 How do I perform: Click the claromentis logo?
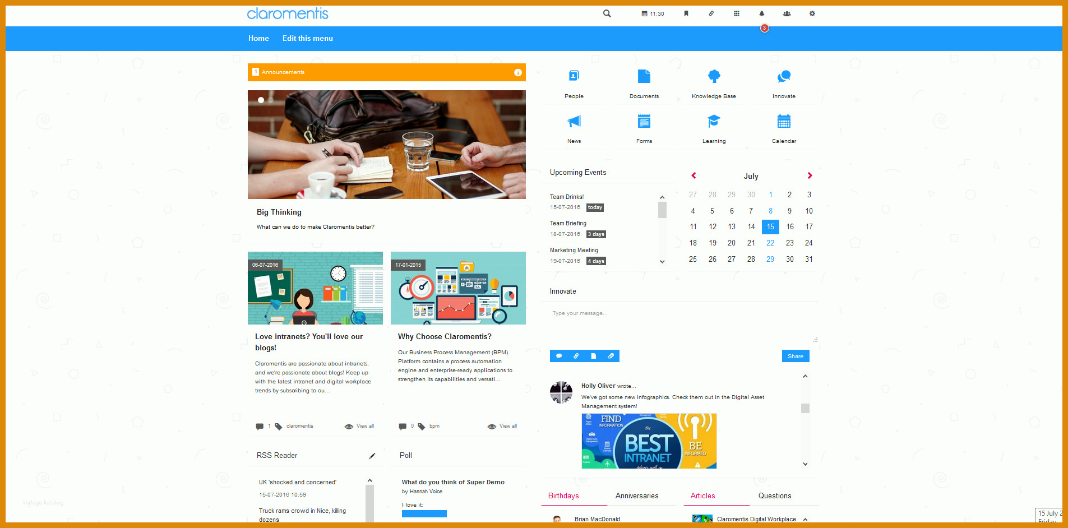click(288, 13)
